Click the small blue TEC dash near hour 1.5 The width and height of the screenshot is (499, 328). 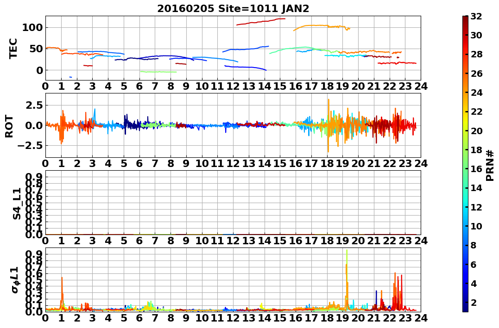(x=70, y=77)
